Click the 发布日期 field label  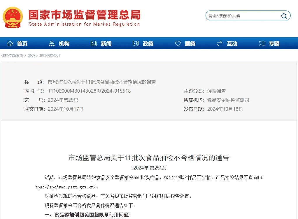pos(194,109)
